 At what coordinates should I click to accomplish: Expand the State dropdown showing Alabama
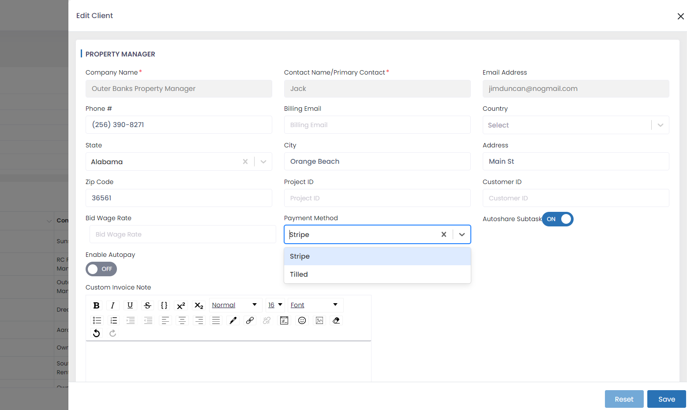tap(263, 162)
